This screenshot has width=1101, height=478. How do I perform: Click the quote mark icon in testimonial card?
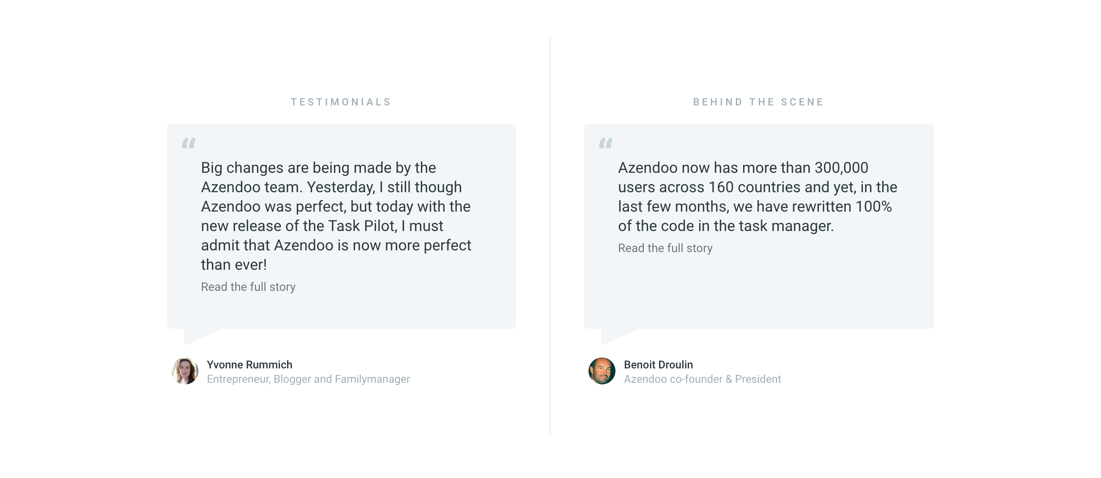pos(188,143)
